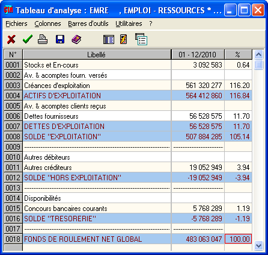Select row header 0018
This screenshot has height=255, width=268.
[x=13, y=239]
